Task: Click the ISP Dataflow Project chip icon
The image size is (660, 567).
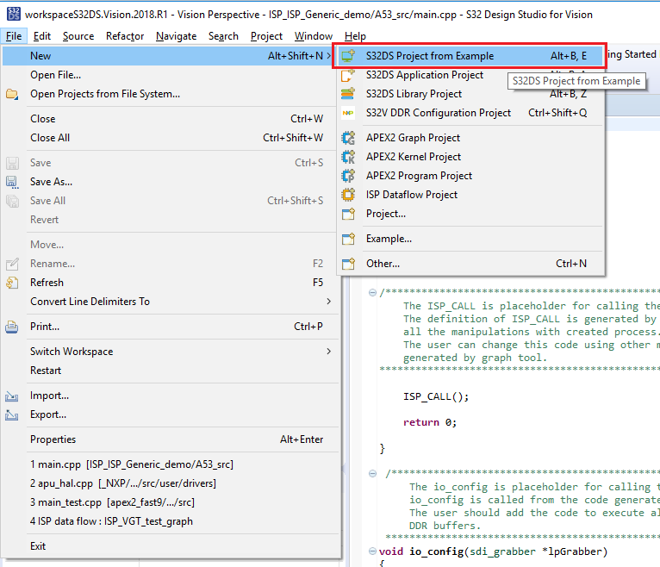Action: click(348, 195)
